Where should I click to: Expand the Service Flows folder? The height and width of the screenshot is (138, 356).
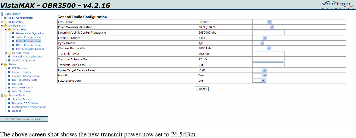tap(6, 53)
